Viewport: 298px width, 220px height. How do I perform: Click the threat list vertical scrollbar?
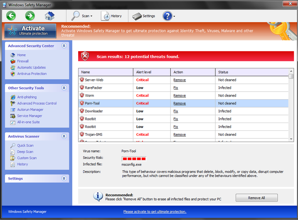(291, 108)
